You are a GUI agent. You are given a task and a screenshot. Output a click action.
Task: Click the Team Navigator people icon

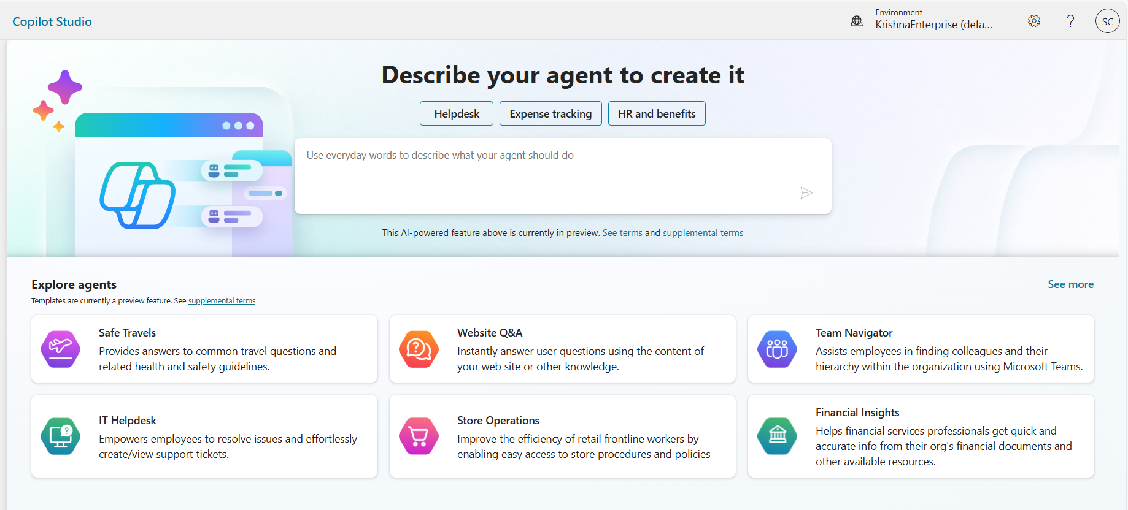777,349
